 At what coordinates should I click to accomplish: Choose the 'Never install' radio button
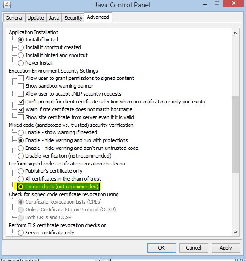(21, 63)
